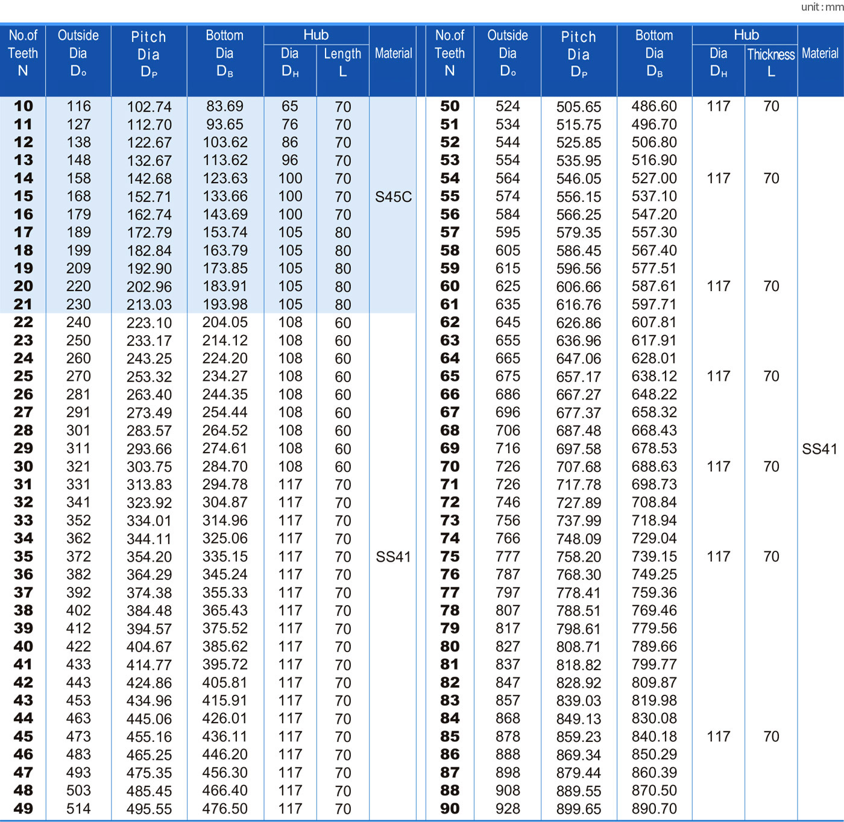
Task: Click the 859.23 pitch diameter entry
Action: pyautogui.click(x=579, y=736)
